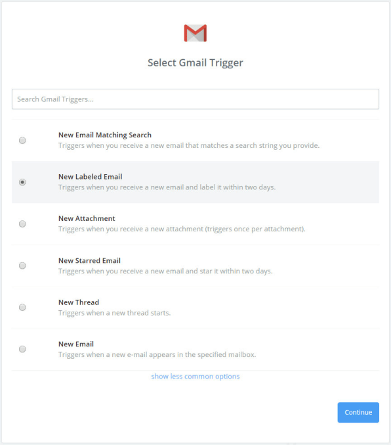Click the New Email Matching Search title
Image resolution: width=391 pixels, height=445 pixels.
[x=105, y=135]
